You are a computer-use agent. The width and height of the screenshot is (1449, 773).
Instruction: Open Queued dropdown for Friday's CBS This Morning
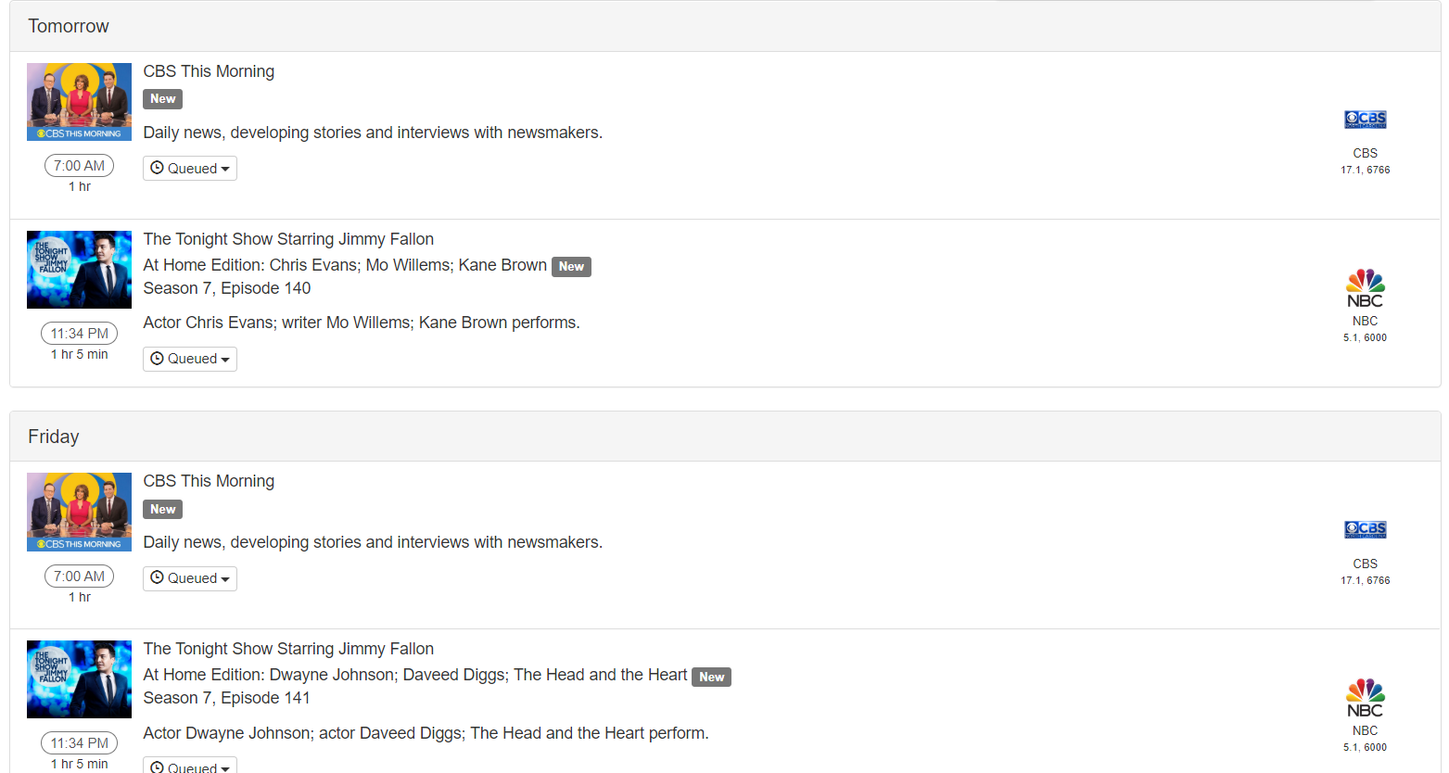coord(190,578)
